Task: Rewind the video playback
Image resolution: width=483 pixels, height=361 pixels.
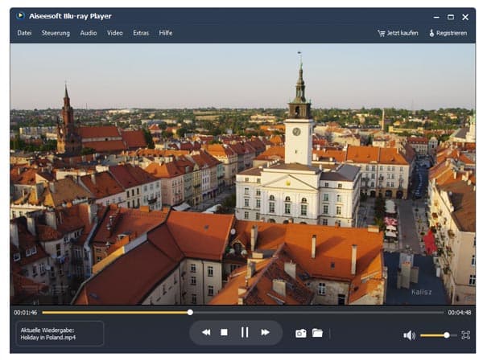Action: pos(206,332)
